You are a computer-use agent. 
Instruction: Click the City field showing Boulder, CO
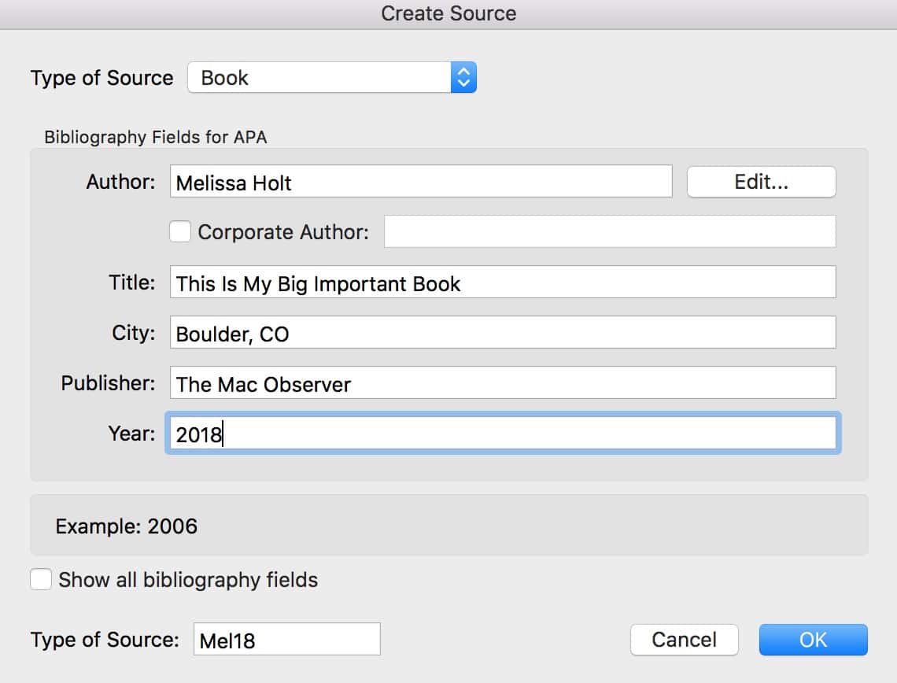tap(502, 333)
